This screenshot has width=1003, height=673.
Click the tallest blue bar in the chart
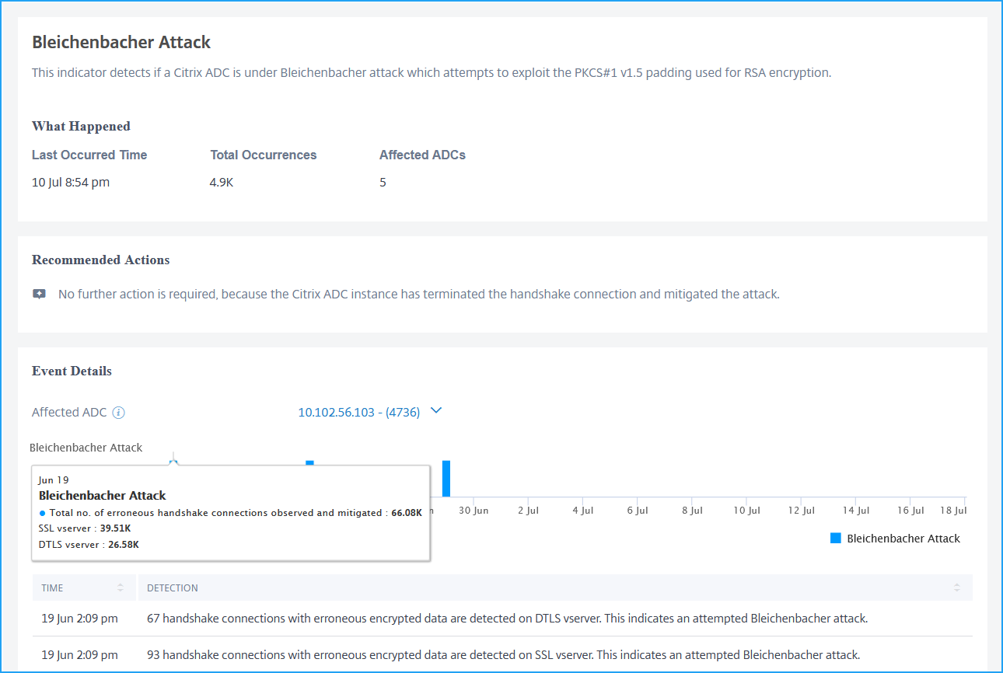(x=446, y=478)
